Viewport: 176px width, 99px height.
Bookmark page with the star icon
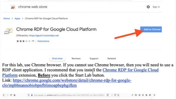118,95
